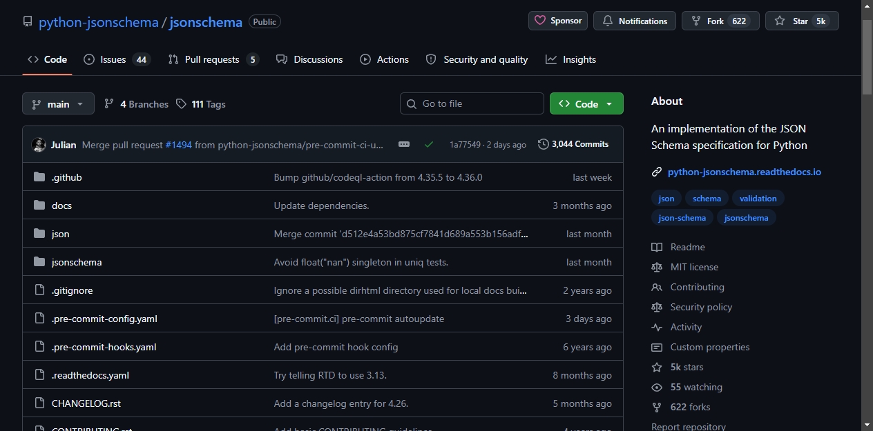The height and width of the screenshot is (431, 873).
Task: Open the .pre-commit-hooks.yaml file
Action: tap(104, 347)
